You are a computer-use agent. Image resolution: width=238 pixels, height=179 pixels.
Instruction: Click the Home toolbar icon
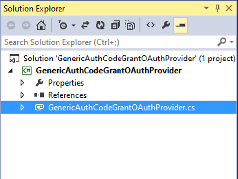pos(41,25)
